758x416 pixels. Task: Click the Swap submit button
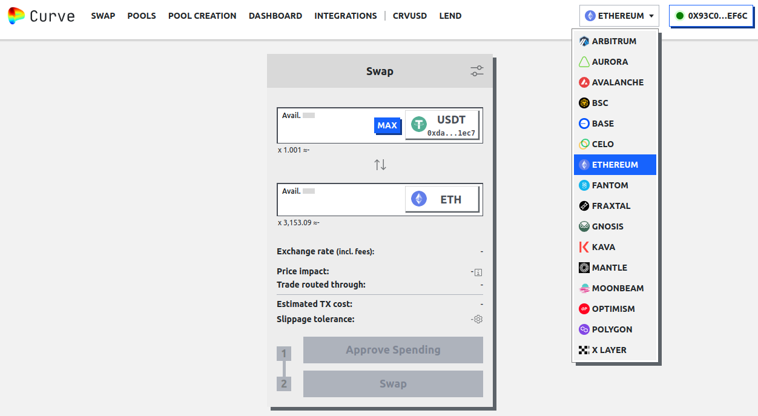(x=393, y=384)
